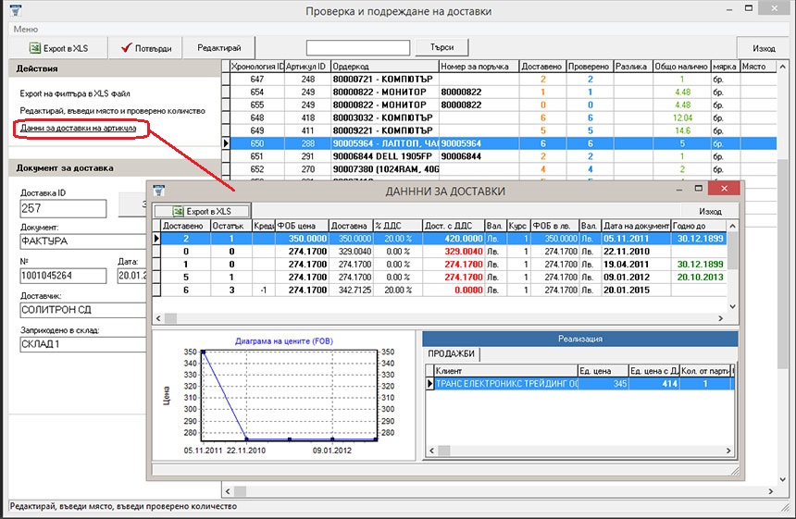Click the Клиент column header

(x=506, y=371)
